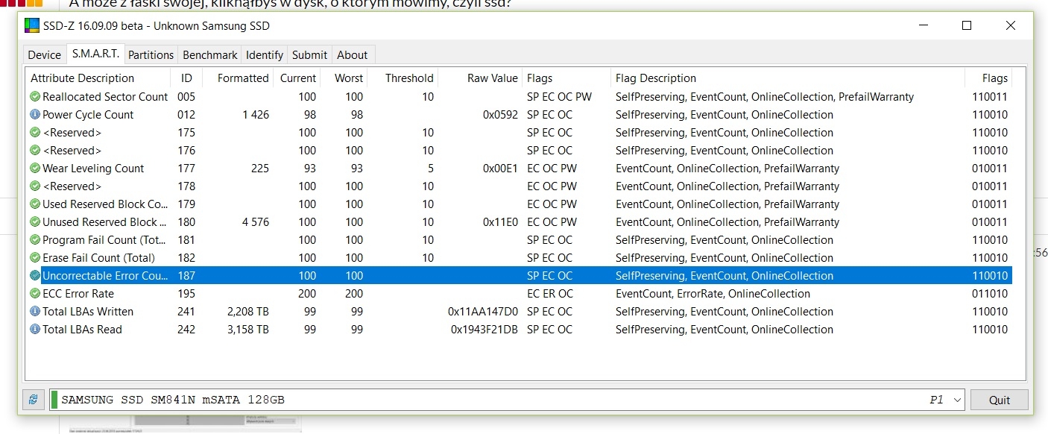The image size is (1048, 434).
Task: Open the Device tab
Action: point(45,54)
